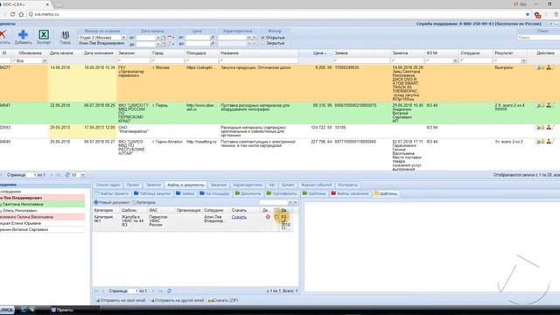Viewport: 560px width, 315px height.
Task: Switch to the Журнал событий tab
Action: pos(317,185)
